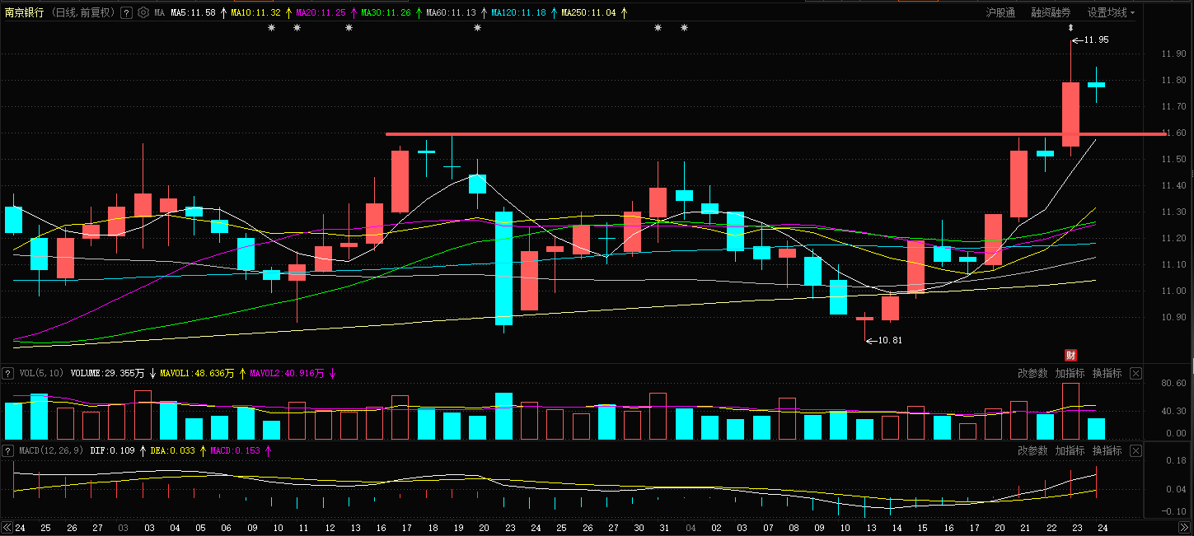This screenshot has width=1194, height=536.
Task: Toggle the 沪股通 overlay
Action: pyautogui.click(x=1000, y=12)
